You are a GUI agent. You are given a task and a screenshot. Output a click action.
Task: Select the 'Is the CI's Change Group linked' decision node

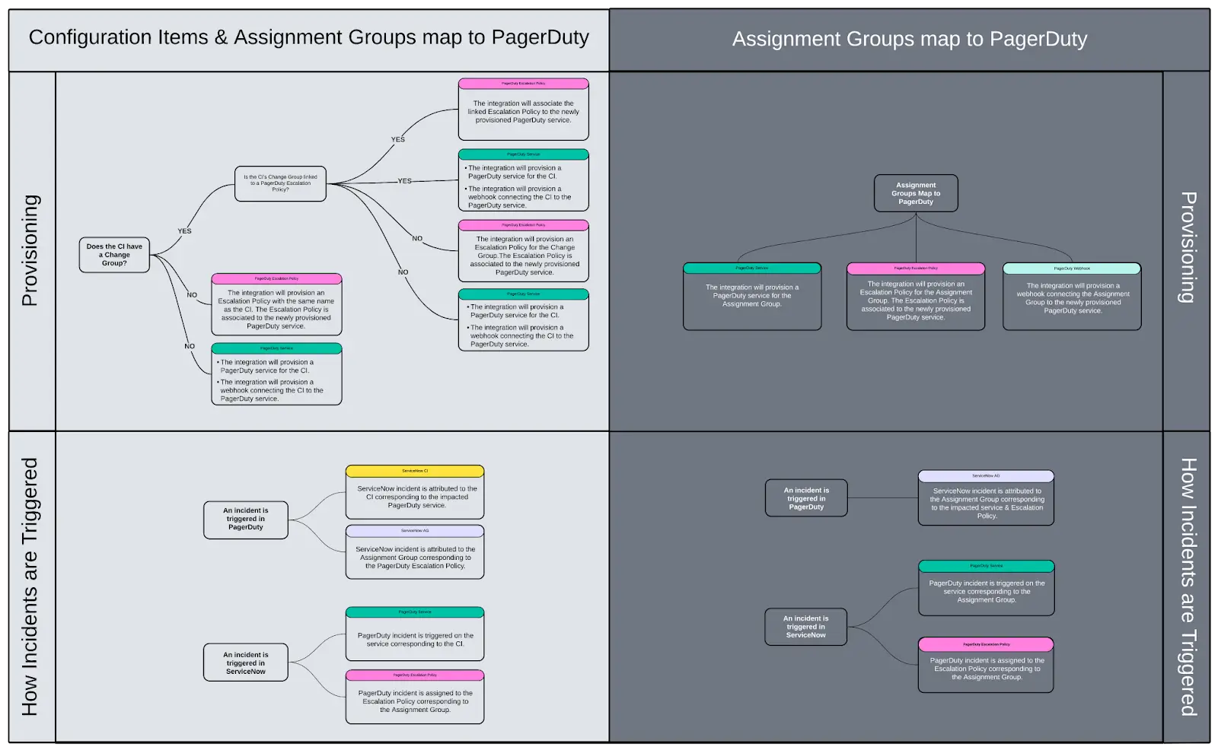280,183
